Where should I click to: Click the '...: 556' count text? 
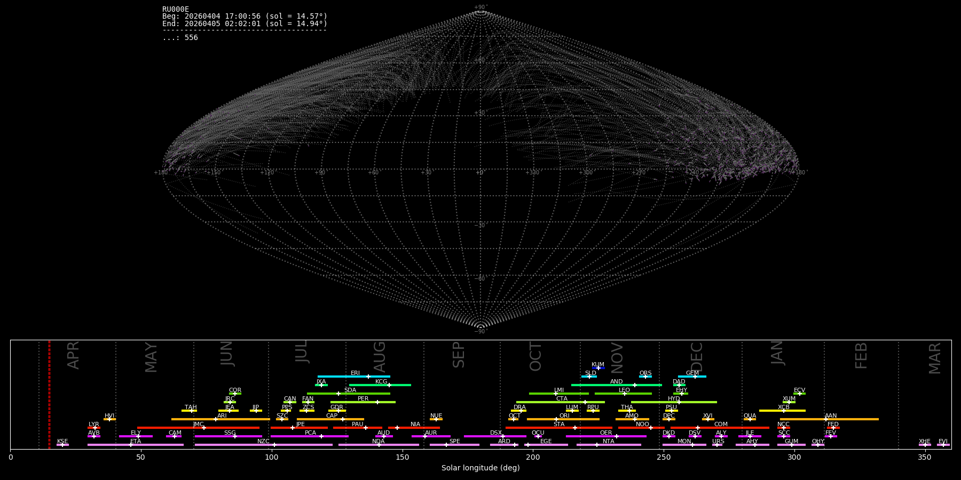[180, 38]
